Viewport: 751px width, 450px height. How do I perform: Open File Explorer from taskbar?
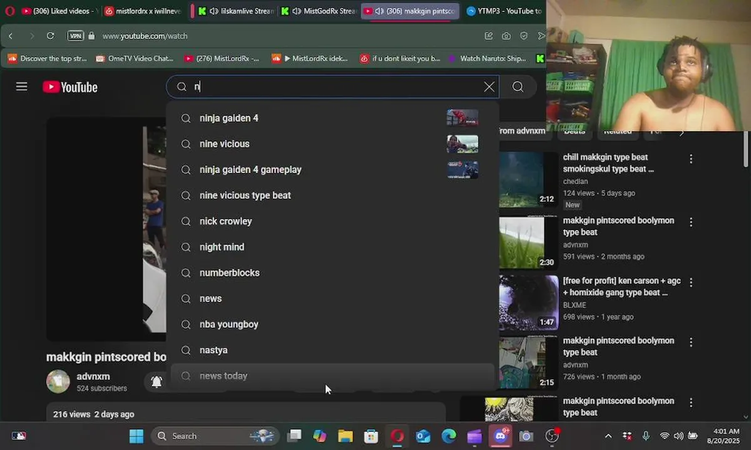pyautogui.click(x=345, y=436)
